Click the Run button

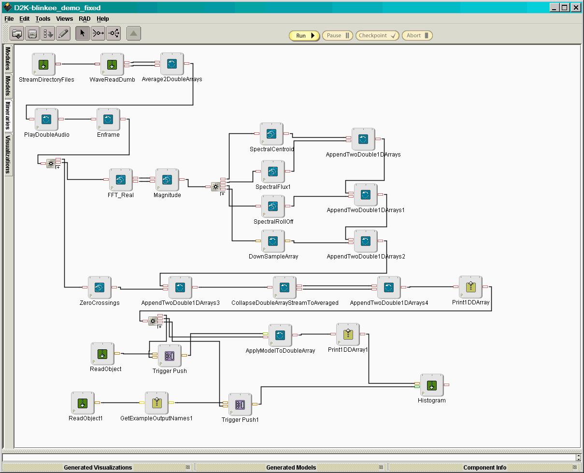(304, 36)
